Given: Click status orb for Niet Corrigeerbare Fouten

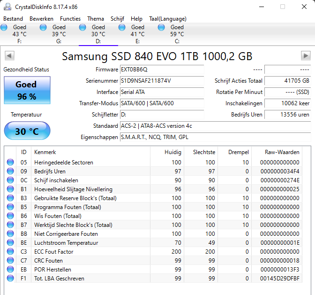Looking at the screenshot, I should coord(10,233).
